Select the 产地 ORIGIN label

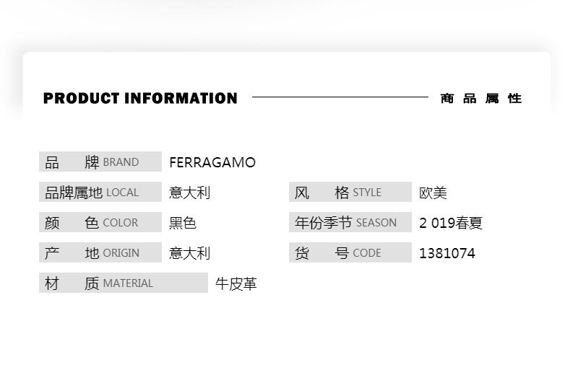[x=100, y=253]
